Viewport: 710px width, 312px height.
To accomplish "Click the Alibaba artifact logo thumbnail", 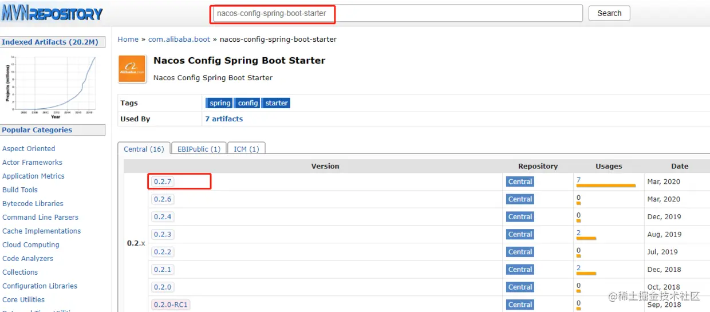I will [132, 69].
